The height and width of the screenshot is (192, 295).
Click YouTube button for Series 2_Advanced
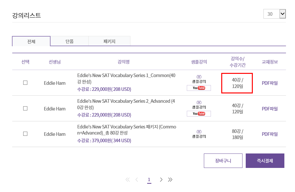[199, 114]
